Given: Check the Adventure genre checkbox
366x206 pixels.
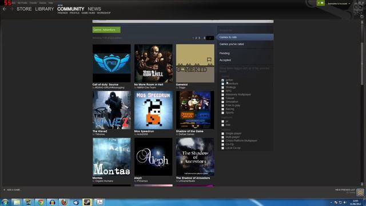Looking at the screenshot, I should [x=222, y=84].
